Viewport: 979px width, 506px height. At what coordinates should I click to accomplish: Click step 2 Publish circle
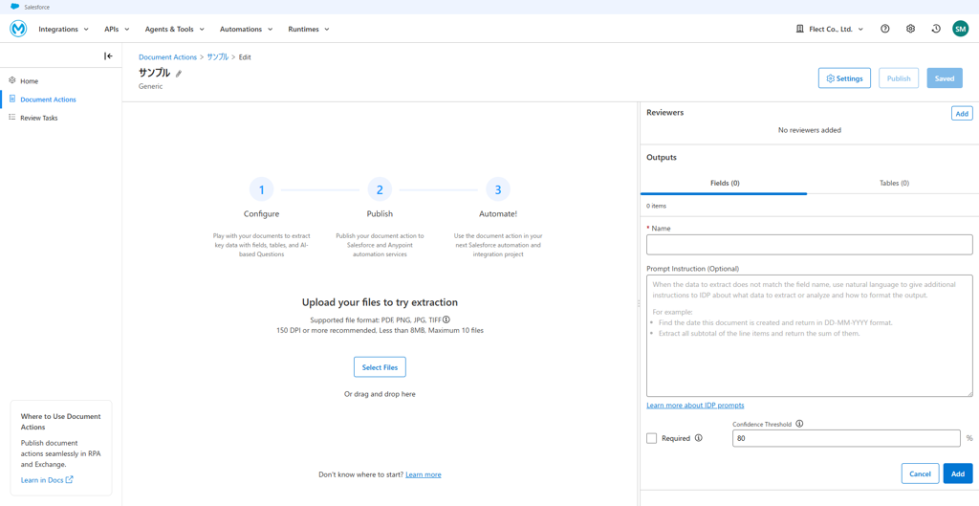380,189
